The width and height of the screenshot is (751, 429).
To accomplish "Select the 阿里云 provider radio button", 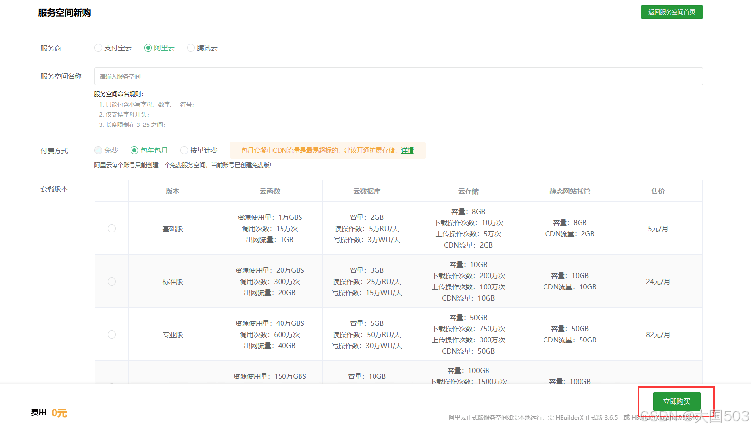I will click(x=148, y=48).
